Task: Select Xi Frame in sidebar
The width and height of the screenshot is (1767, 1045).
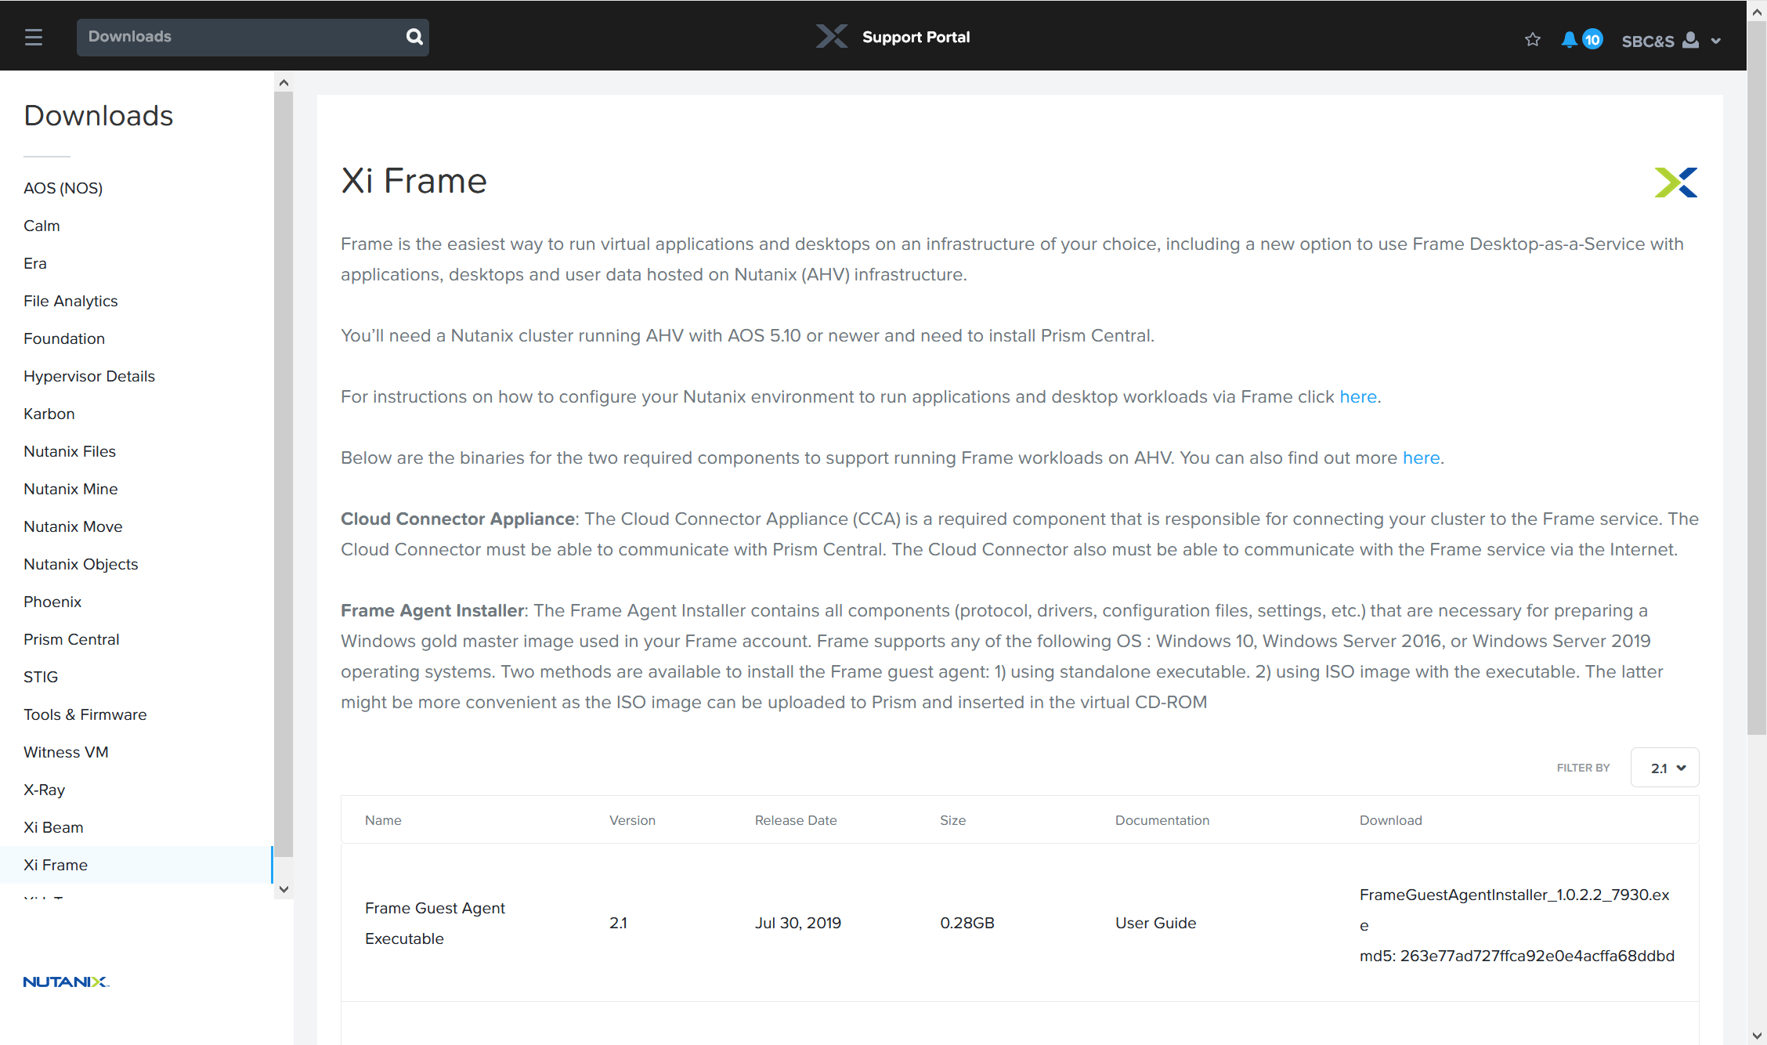Action: pos(136,865)
